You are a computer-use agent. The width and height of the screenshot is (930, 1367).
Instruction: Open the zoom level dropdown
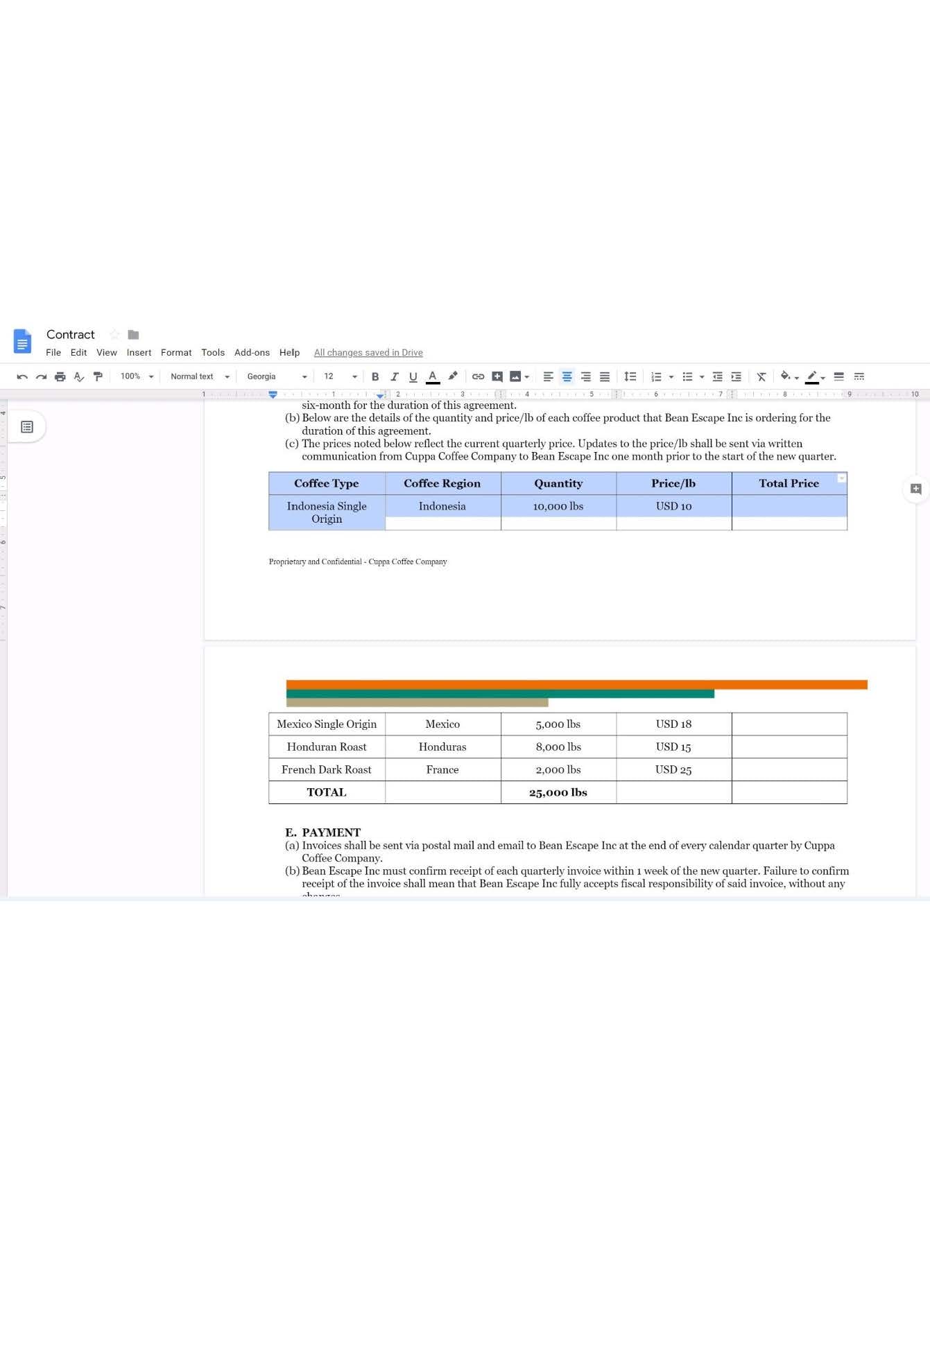point(137,376)
